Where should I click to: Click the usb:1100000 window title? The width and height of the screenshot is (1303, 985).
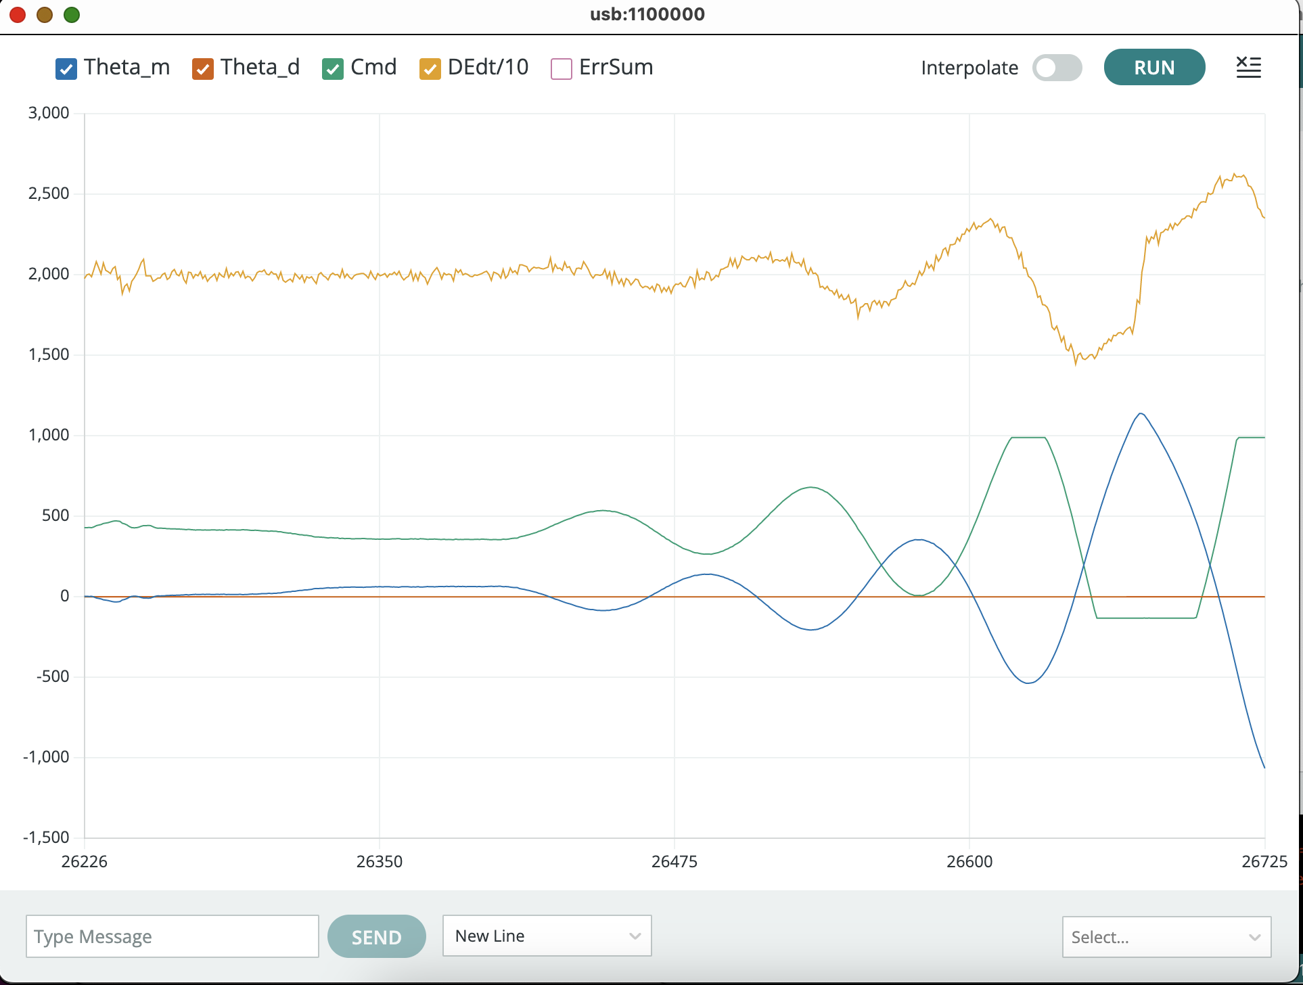(x=647, y=14)
